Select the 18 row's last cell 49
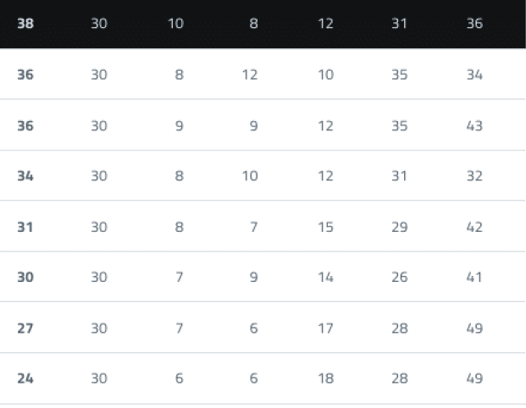526x408 pixels. 474,379
